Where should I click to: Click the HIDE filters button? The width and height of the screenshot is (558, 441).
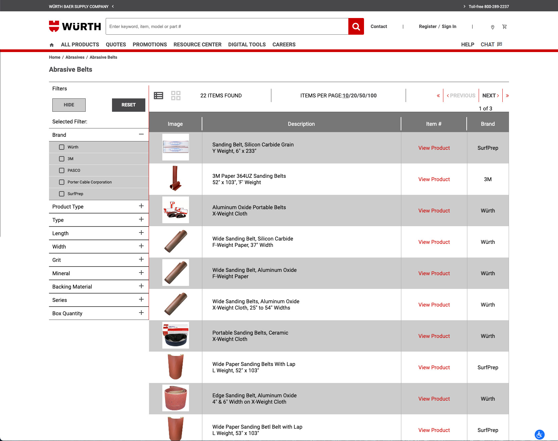click(69, 105)
